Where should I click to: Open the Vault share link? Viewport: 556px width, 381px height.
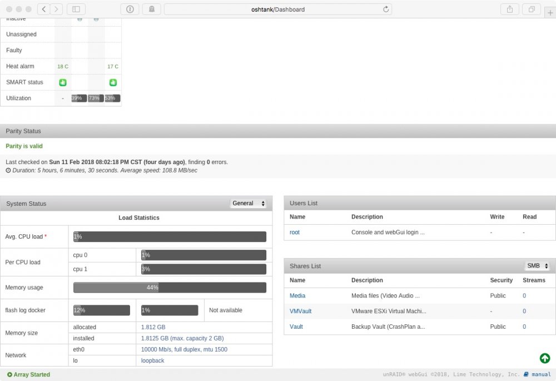click(296, 326)
